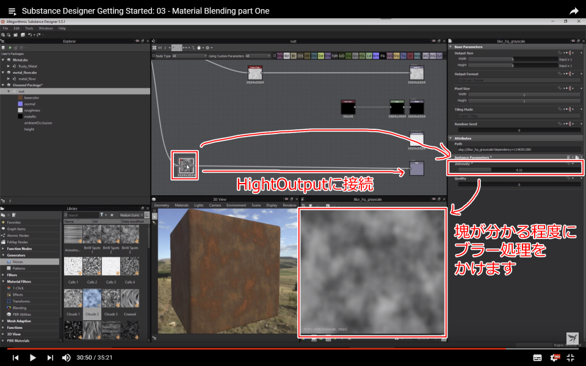Click the Bld node shortcut in graph toolbar

tap(287, 56)
